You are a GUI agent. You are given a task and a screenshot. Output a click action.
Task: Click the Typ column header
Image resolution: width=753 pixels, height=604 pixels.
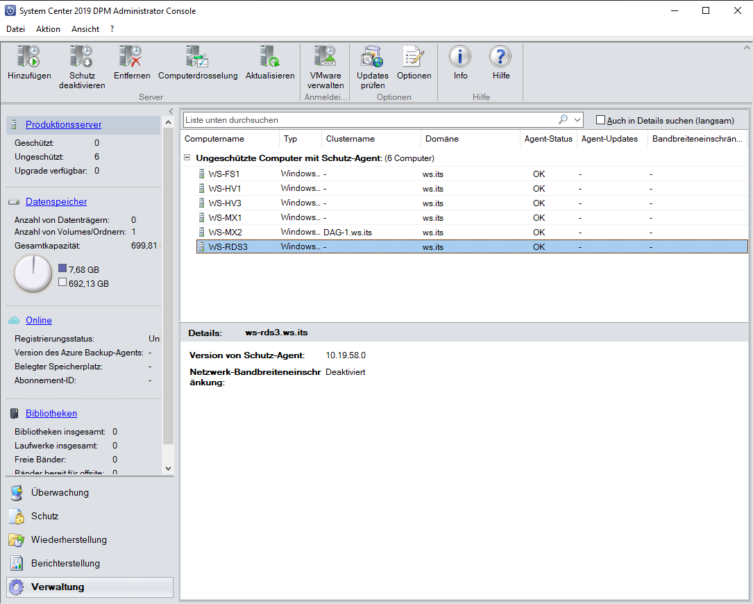(300, 139)
